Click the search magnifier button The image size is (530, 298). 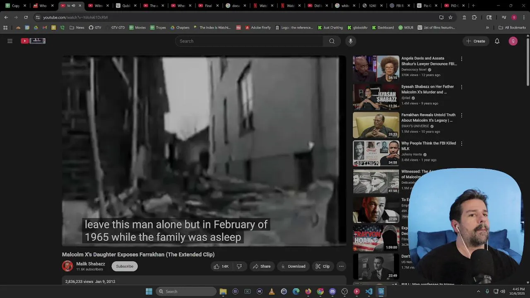[332, 41]
